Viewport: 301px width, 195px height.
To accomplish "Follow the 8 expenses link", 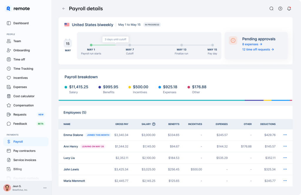I will point(251,44).
